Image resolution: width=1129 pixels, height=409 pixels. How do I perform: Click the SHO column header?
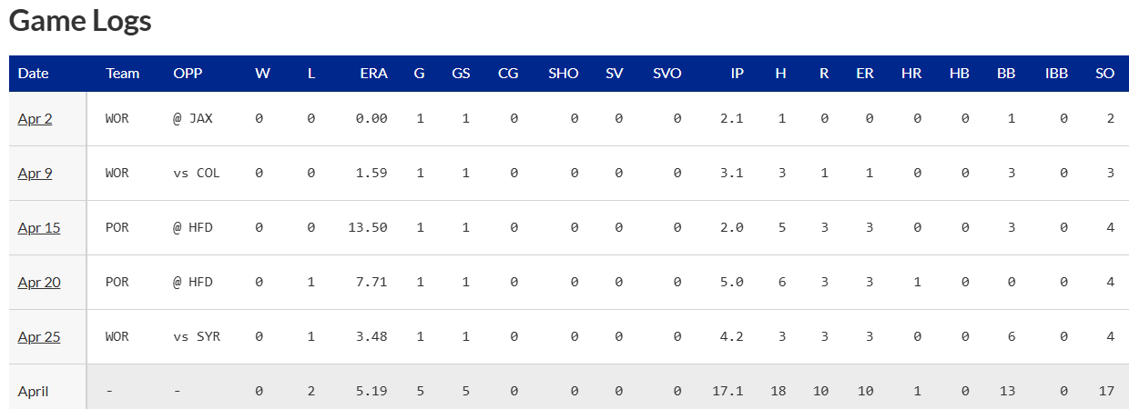[563, 74]
